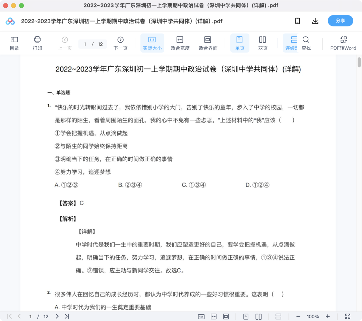Click the 100% zoom level value
Viewport: 362px width, 321px height.
[x=313, y=317]
